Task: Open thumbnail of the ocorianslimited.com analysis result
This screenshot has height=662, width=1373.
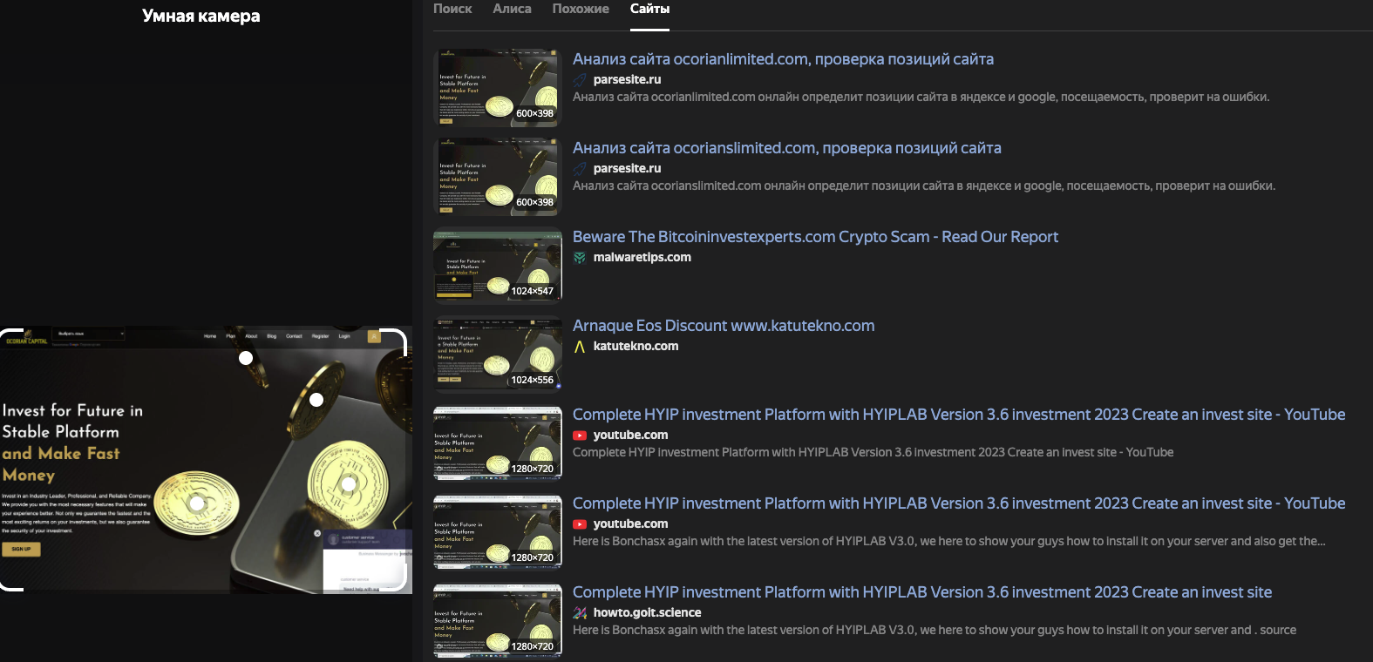Action: coord(498,177)
